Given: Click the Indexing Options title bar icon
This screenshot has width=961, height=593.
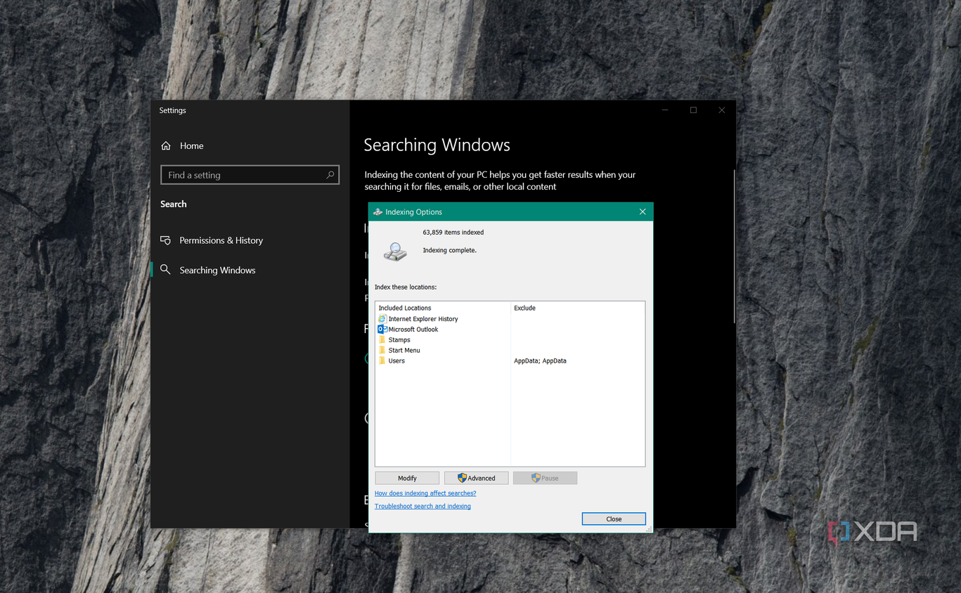Looking at the screenshot, I should 378,212.
